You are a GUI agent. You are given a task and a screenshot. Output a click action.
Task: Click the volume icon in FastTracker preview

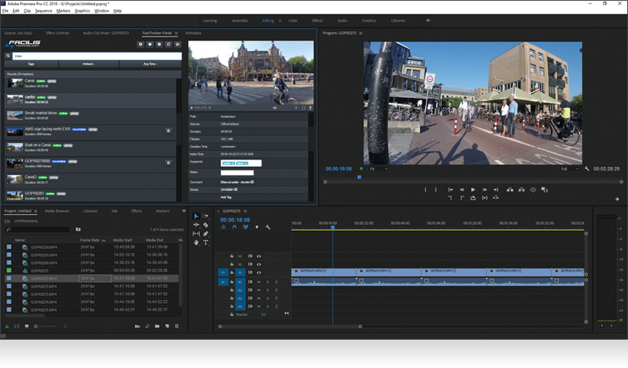(275, 107)
